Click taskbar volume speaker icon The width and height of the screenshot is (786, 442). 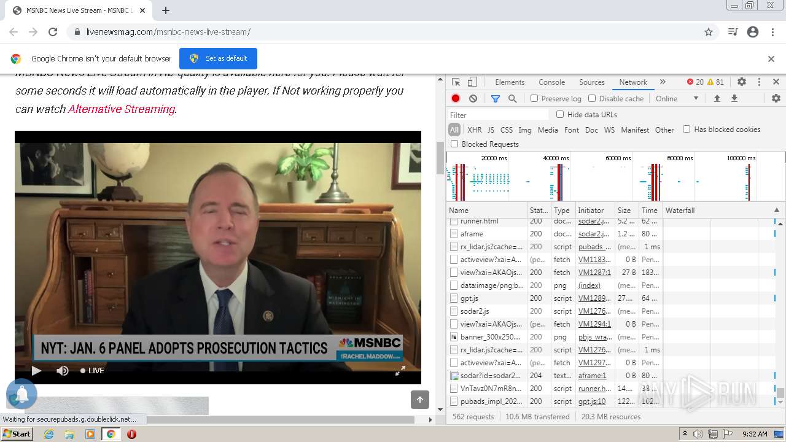(698, 434)
